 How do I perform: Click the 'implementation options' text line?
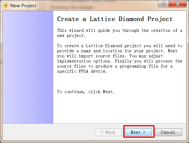click(119, 61)
